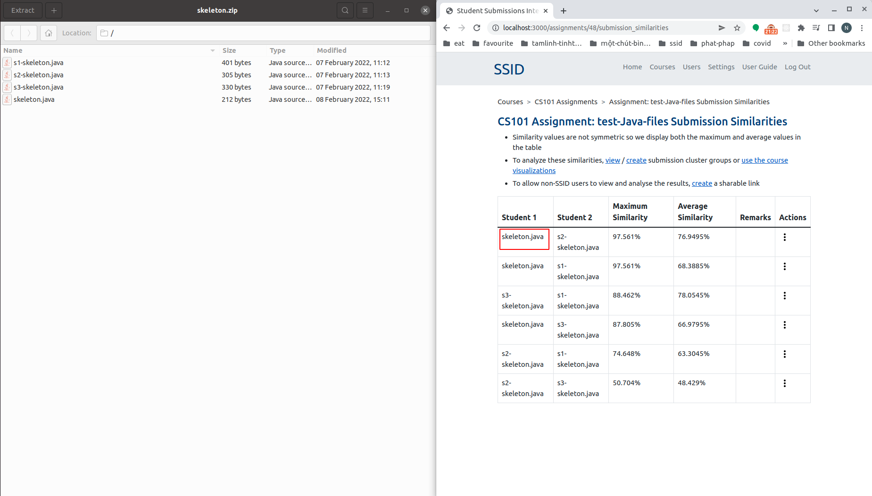Go to the Courses navigation menu item
The height and width of the screenshot is (496, 872).
click(662, 66)
